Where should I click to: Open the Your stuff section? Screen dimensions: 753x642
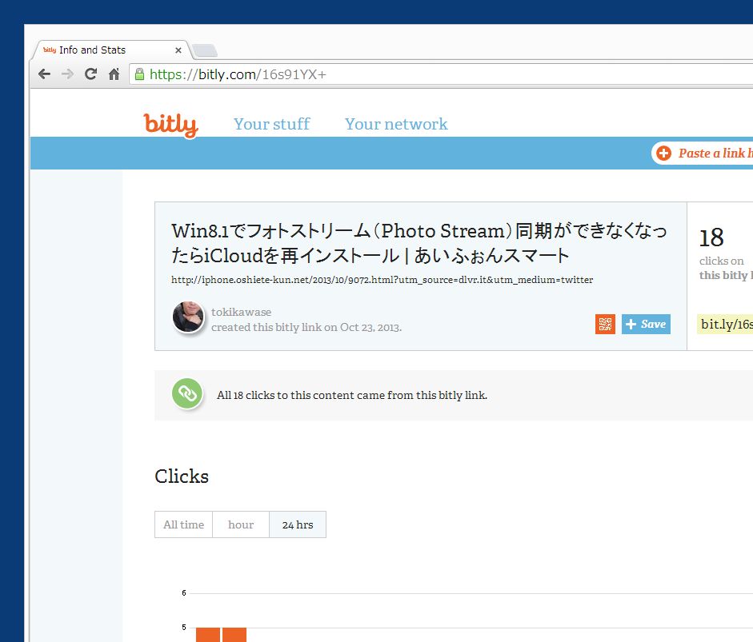pos(272,124)
